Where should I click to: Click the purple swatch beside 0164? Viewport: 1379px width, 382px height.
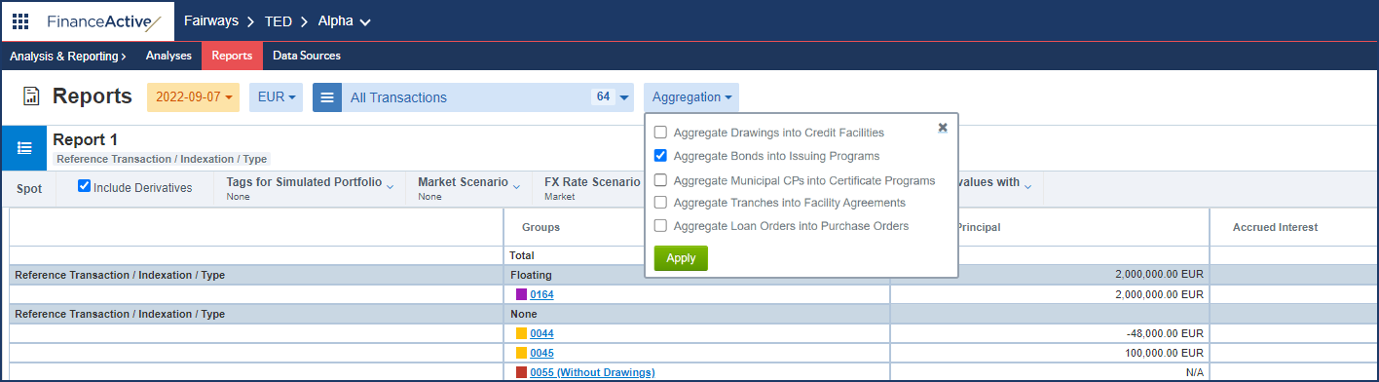click(521, 294)
